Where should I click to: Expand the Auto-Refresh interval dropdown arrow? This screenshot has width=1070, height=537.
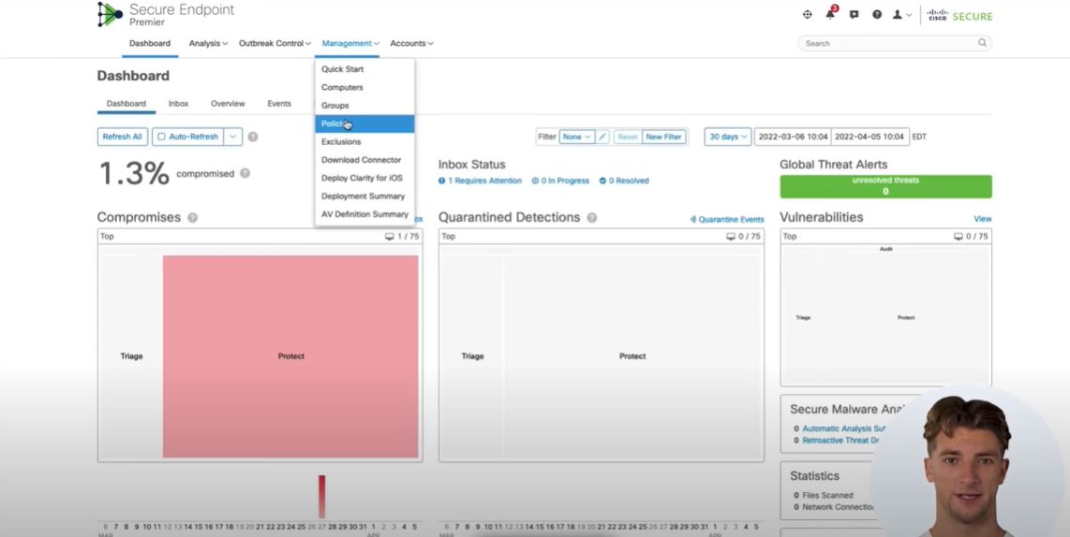(232, 137)
